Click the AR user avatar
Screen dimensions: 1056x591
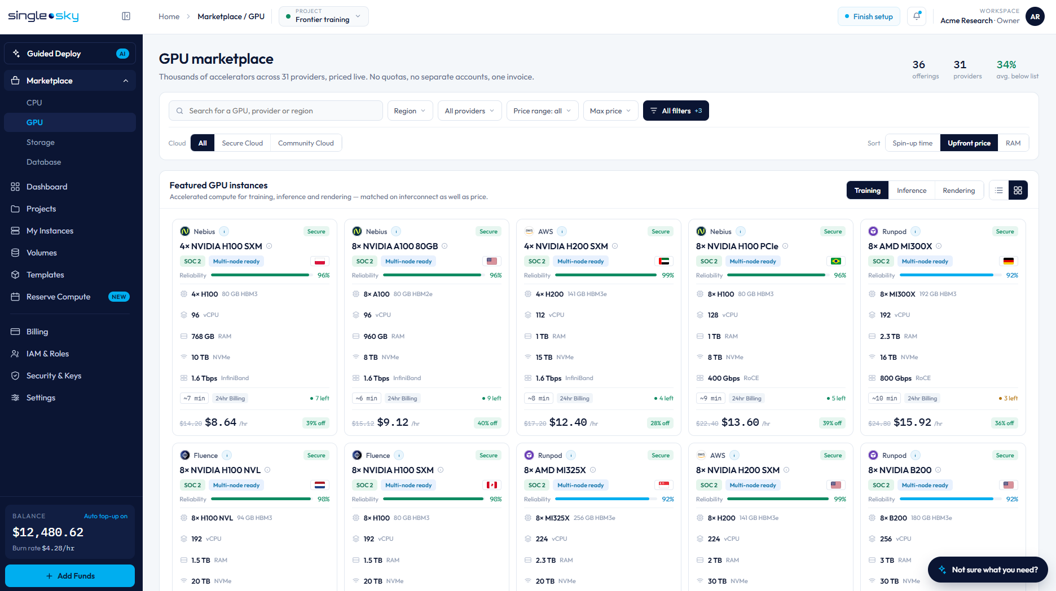pos(1035,16)
